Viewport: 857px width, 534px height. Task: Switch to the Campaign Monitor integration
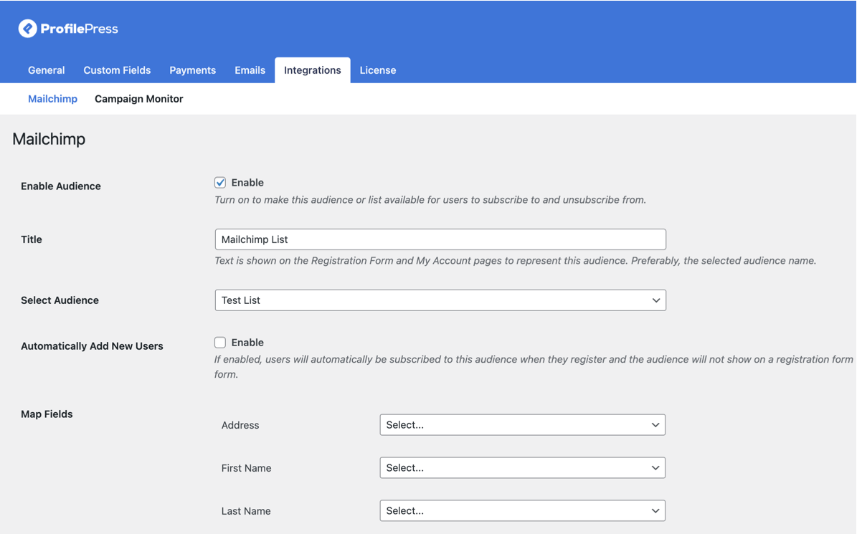(x=138, y=98)
